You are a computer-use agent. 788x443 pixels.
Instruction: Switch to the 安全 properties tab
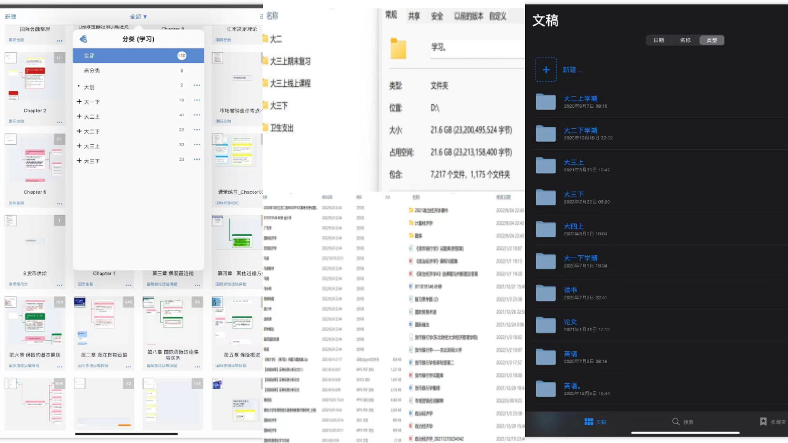click(x=437, y=16)
